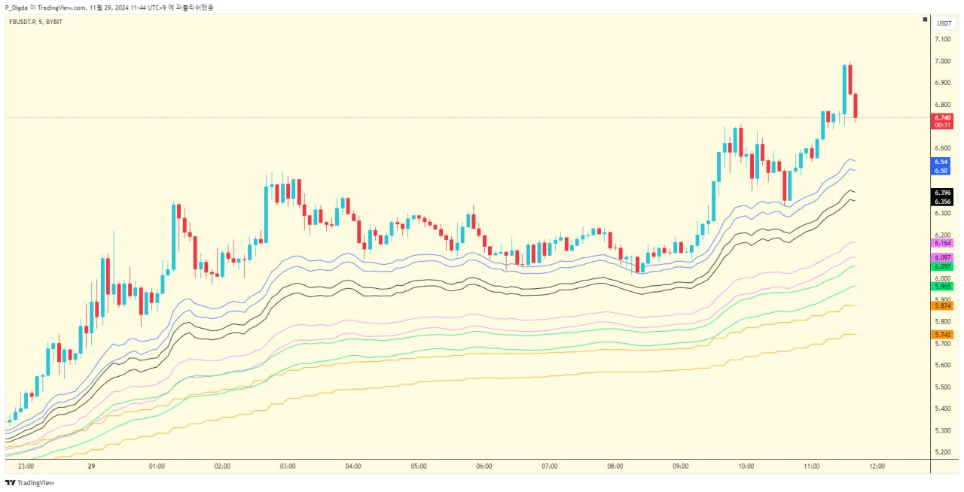Click the 23:00 time axis label

tap(26, 466)
